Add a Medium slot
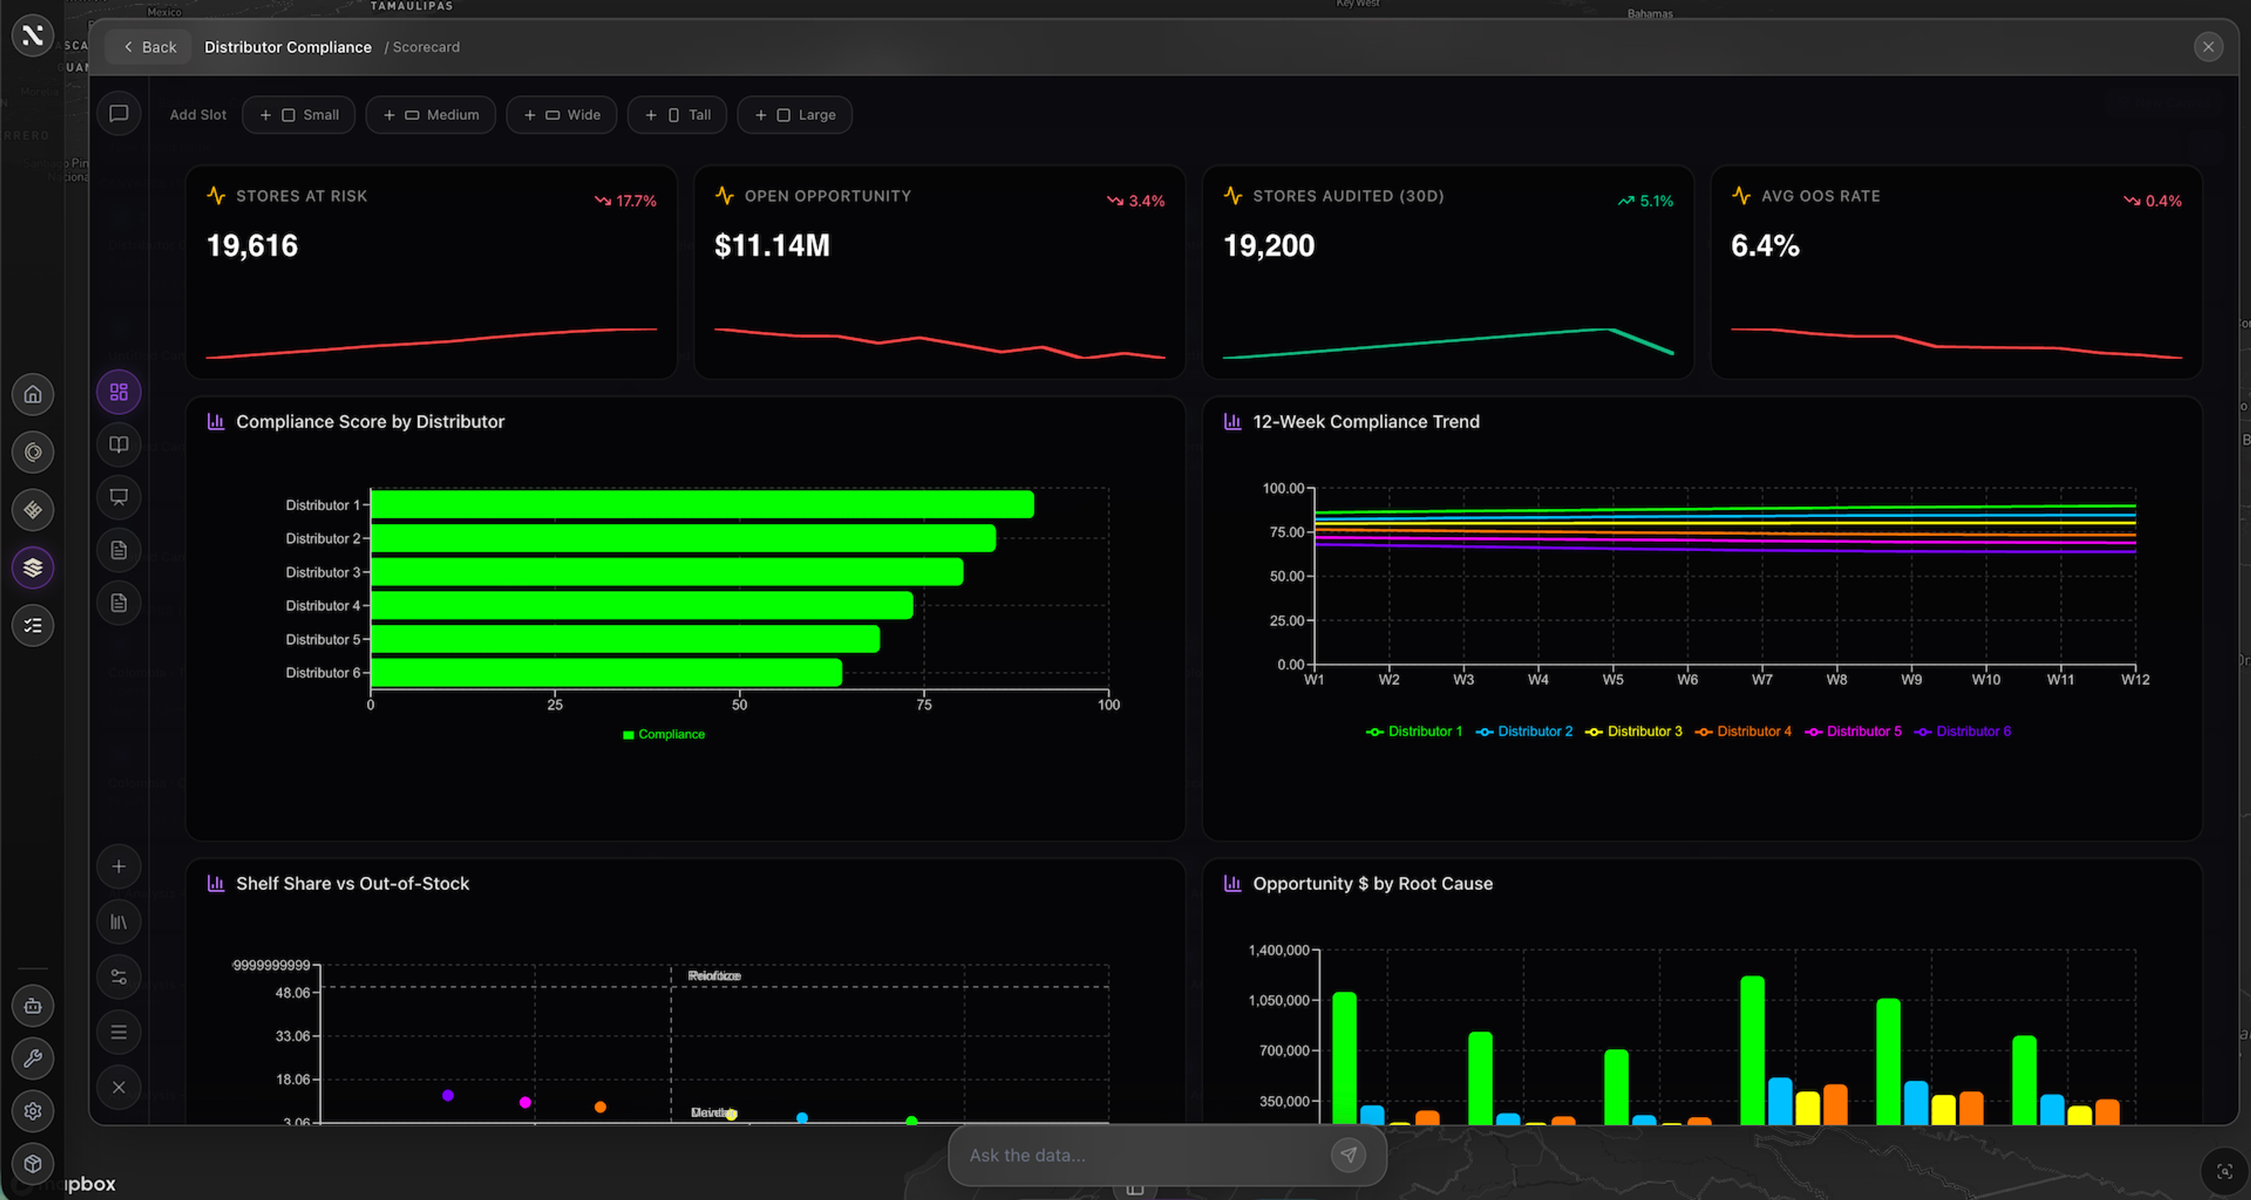This screenshot has height=1200, width=2251. click(x=431, y=114)
